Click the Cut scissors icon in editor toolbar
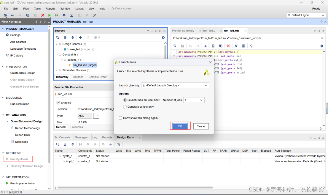328x195 pixels. pyautogui.click(x=206, y=46)
